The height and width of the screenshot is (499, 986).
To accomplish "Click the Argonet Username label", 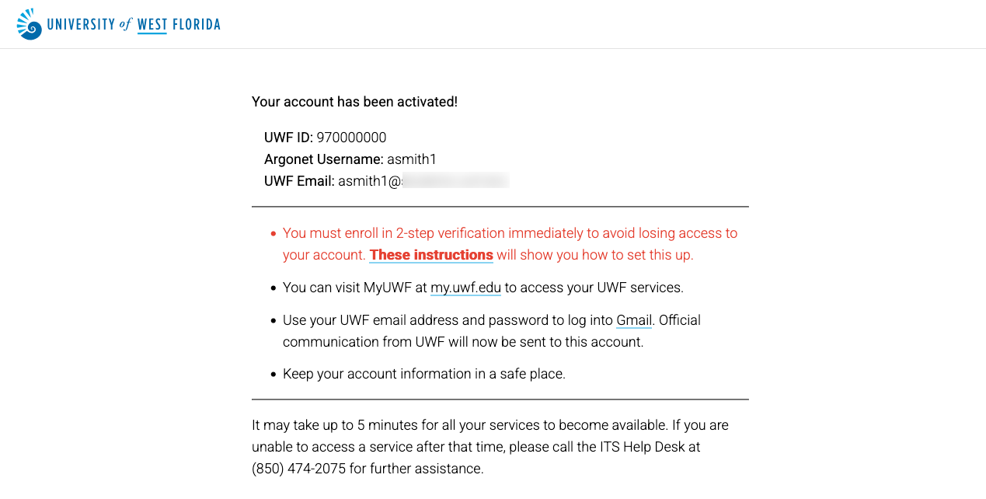I will pos(324,159).
